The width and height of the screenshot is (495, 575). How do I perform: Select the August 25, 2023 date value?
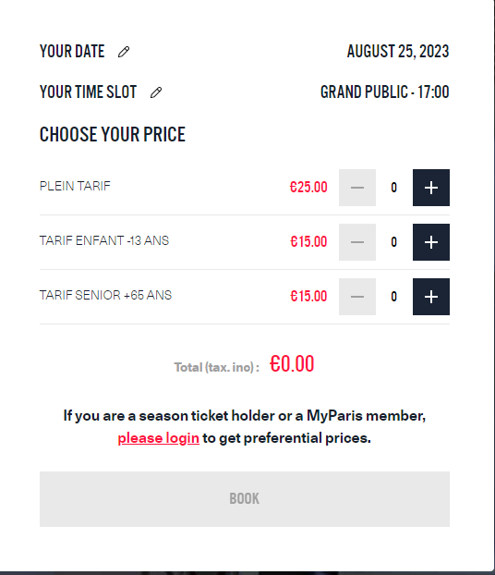398,52
